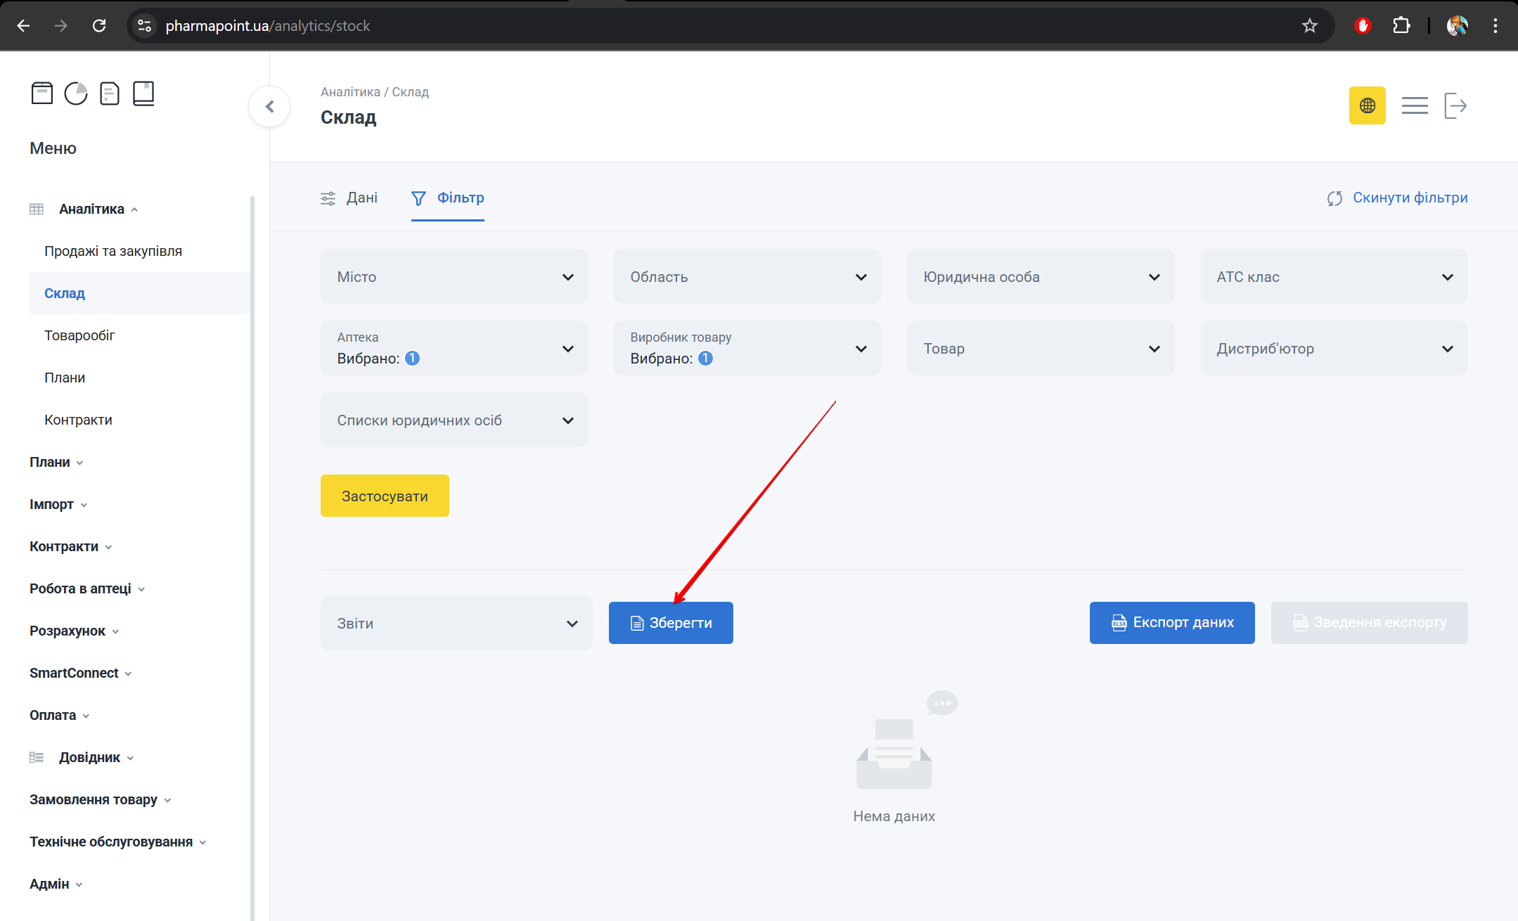
Task: Click the yellow Застосувати button
Action: tap(385, 496)
